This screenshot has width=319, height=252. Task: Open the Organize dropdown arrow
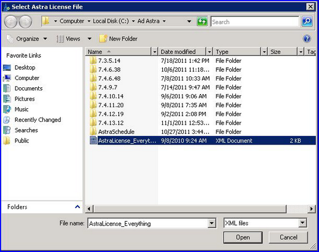coord(45,39)
